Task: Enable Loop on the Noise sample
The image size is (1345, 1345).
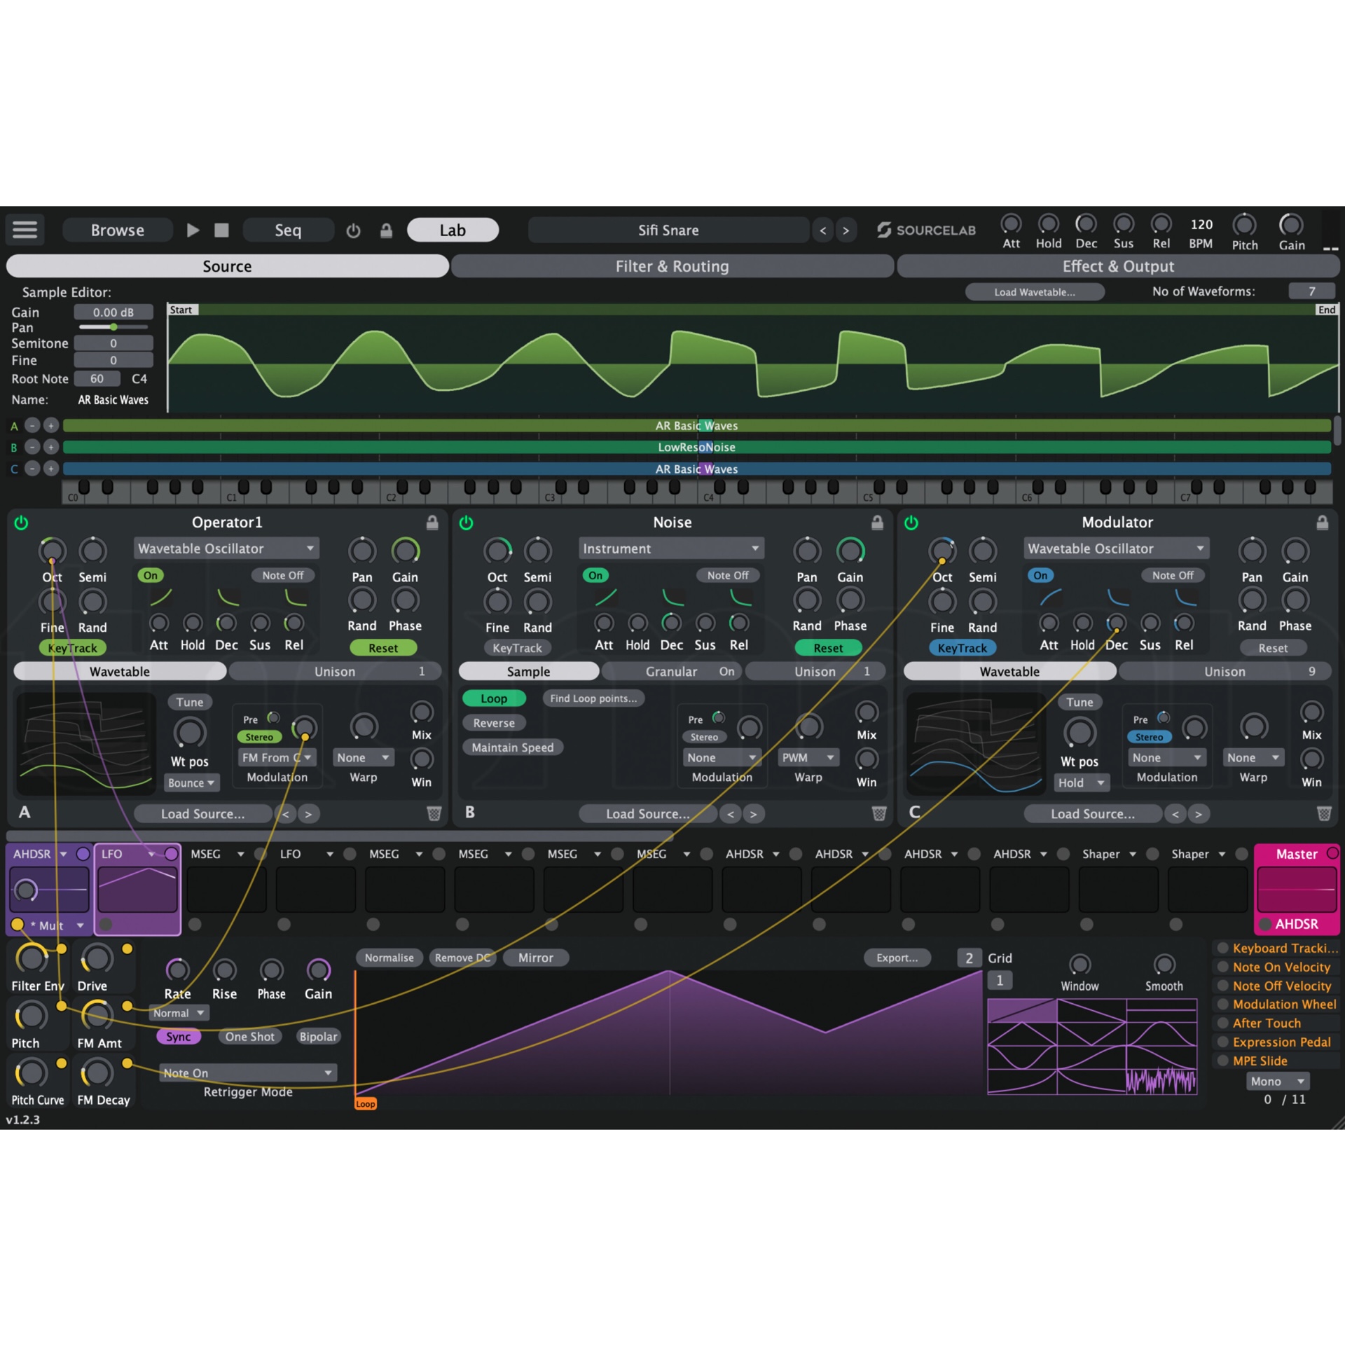Action: coord(494,698)
